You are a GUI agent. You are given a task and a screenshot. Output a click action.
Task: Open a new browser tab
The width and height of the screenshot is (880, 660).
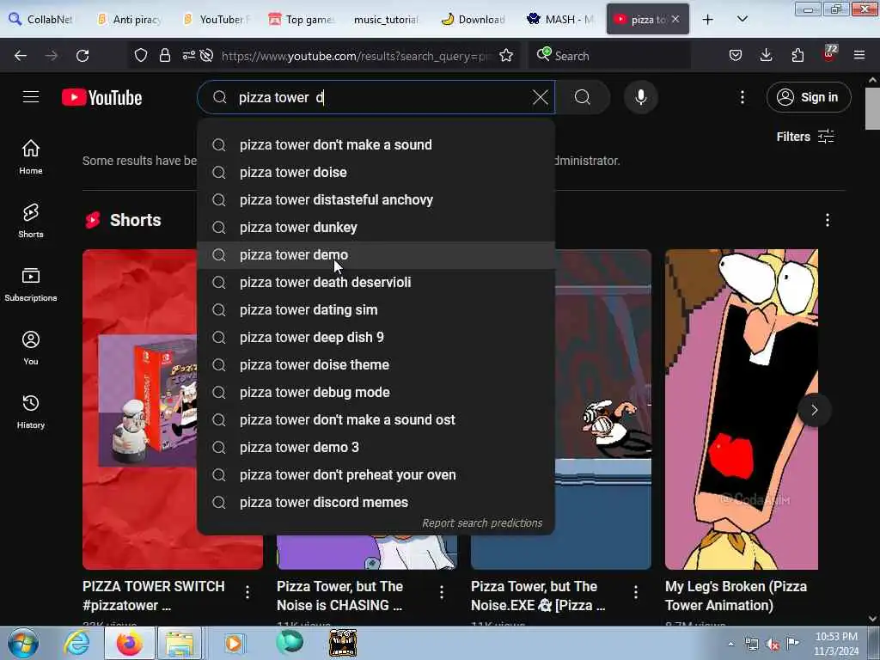tap(708, 20)
